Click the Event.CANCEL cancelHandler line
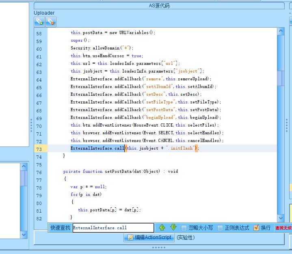 pos(147,140)
